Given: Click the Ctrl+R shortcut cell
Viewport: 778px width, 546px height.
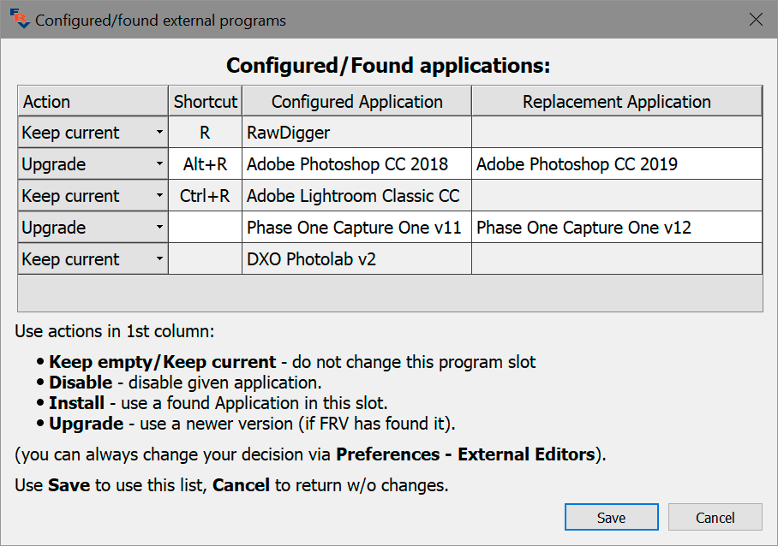Looking at the screenshot, I should tap(206, 196).
